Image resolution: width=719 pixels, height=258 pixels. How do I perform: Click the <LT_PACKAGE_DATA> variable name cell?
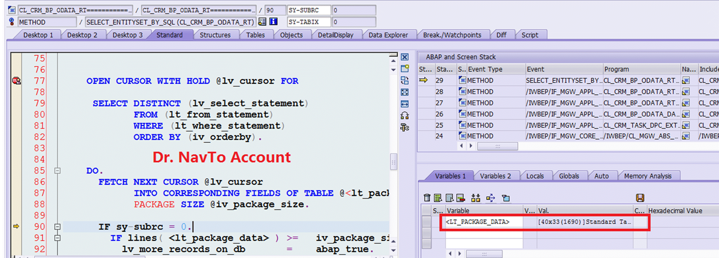484,222
